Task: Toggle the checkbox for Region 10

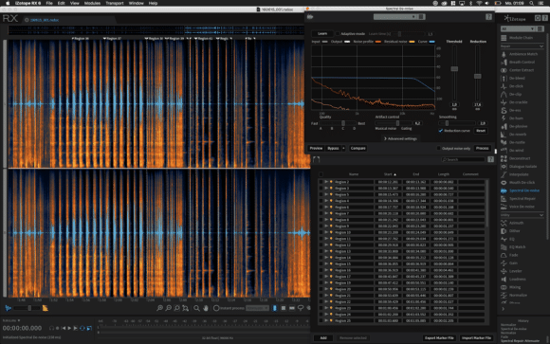Action: [321, 232]
